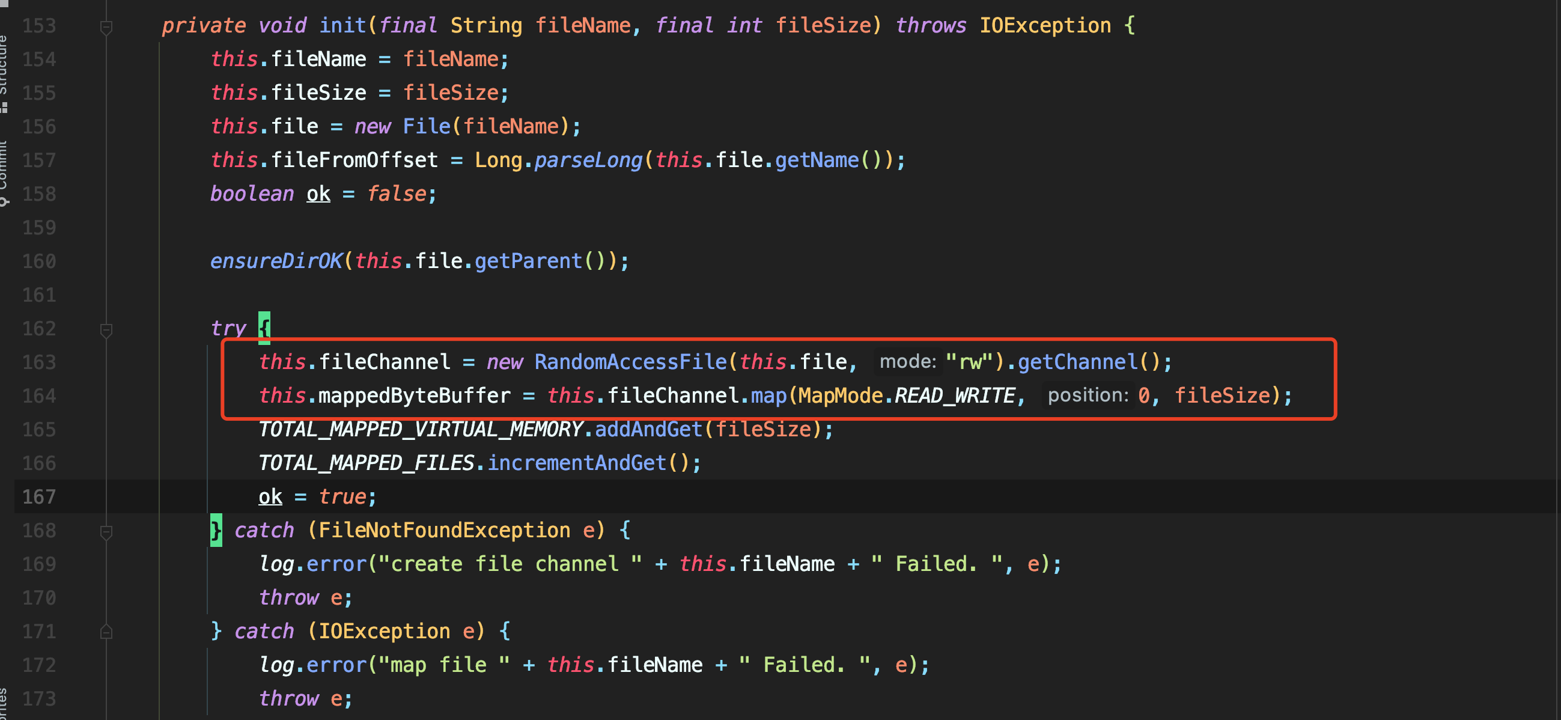Click the getParent method call
This screenshot has height=720, width=1561.
528,261
